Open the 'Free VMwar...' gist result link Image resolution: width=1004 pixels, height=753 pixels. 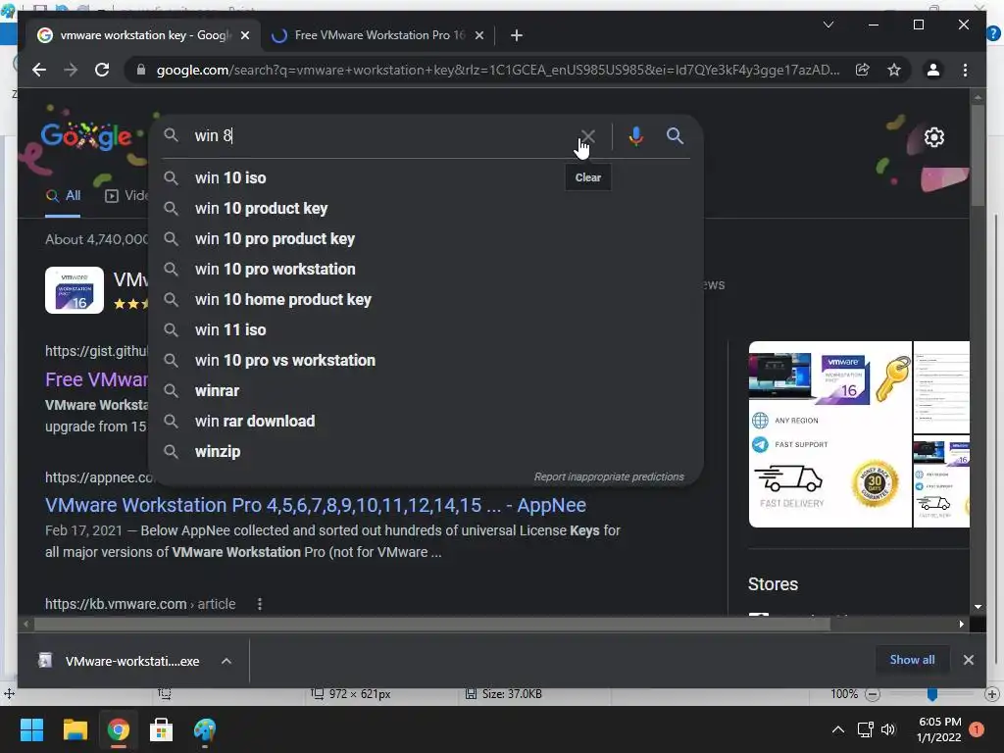tap(96, 379)
